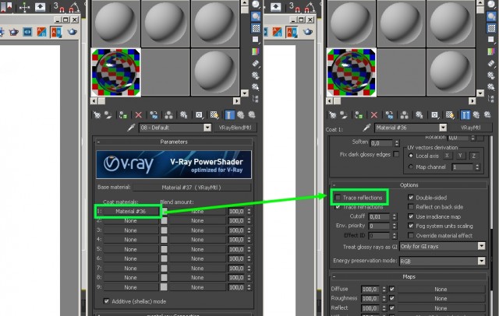Toggle Trace refractions checkbox
Image resolution: width=499 pixels, height=316 pixels.
[x=338, y=207]
